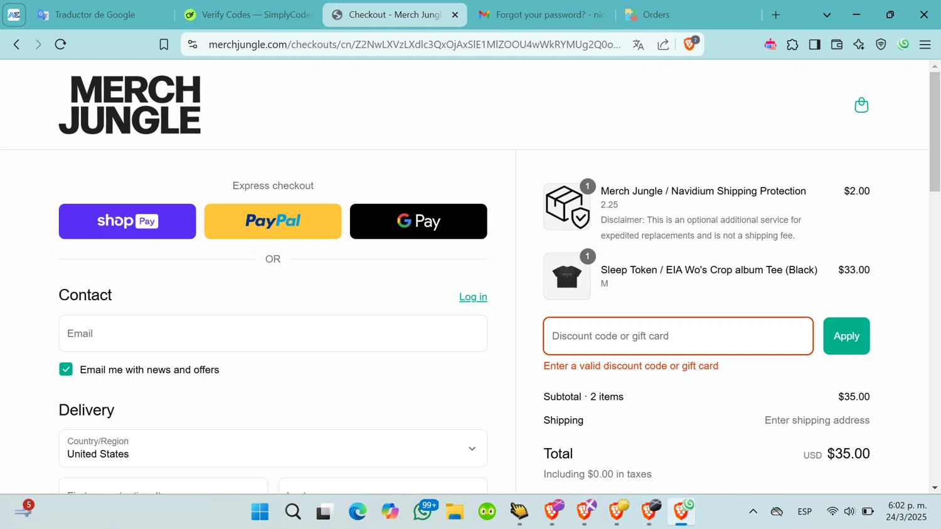Screen dimensions: 941x529
Task: Toggle the browser sidebar panel
Action: point(814,45)
